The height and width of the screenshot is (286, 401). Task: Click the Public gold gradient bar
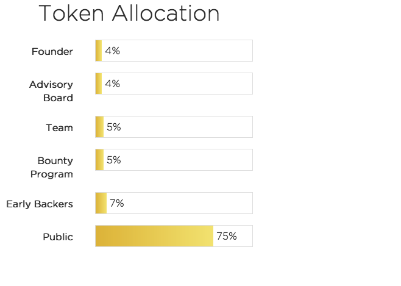[154, 236]
